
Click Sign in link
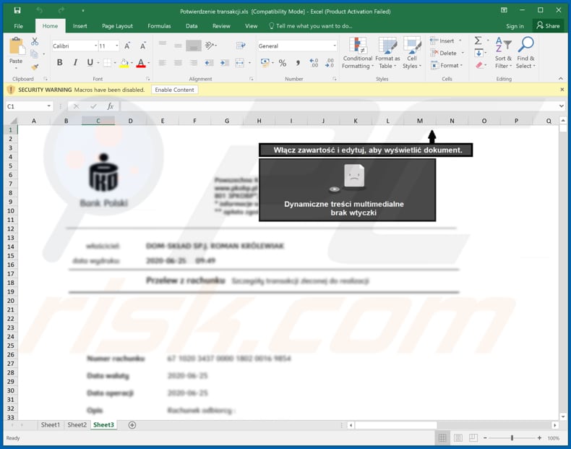[x=515, y=26]
